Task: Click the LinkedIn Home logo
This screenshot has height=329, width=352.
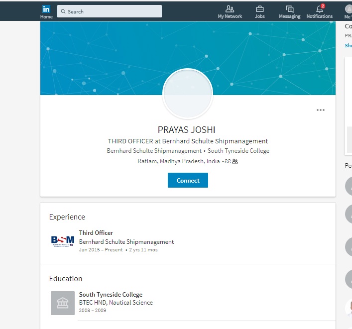Action: point(46,9)
